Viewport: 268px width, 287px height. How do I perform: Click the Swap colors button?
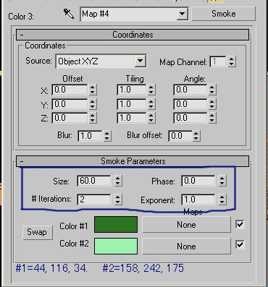click(x=37, y=232)
